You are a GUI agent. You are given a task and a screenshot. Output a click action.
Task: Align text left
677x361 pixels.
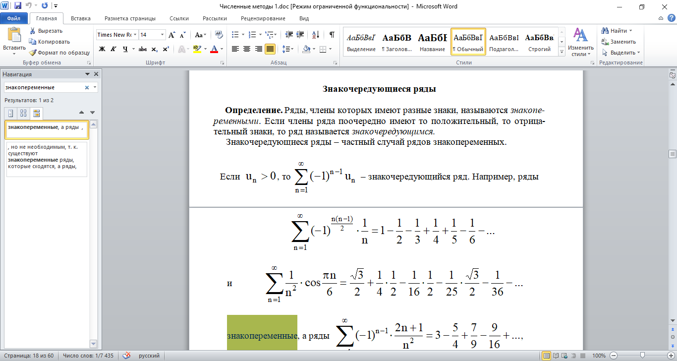coord(235,49)
